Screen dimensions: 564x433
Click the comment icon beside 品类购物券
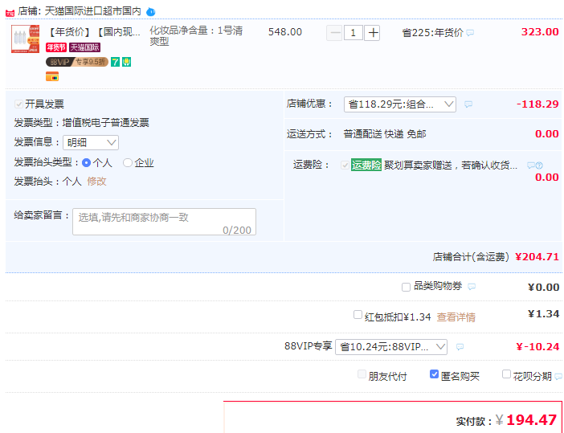click(472, 287)
